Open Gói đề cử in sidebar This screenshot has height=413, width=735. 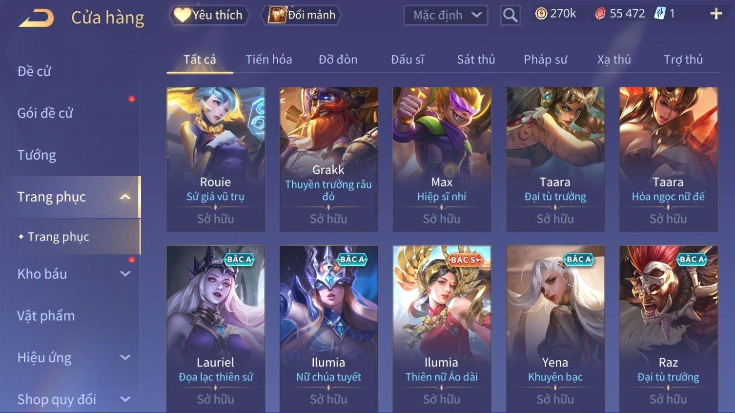tap(45, 113)
